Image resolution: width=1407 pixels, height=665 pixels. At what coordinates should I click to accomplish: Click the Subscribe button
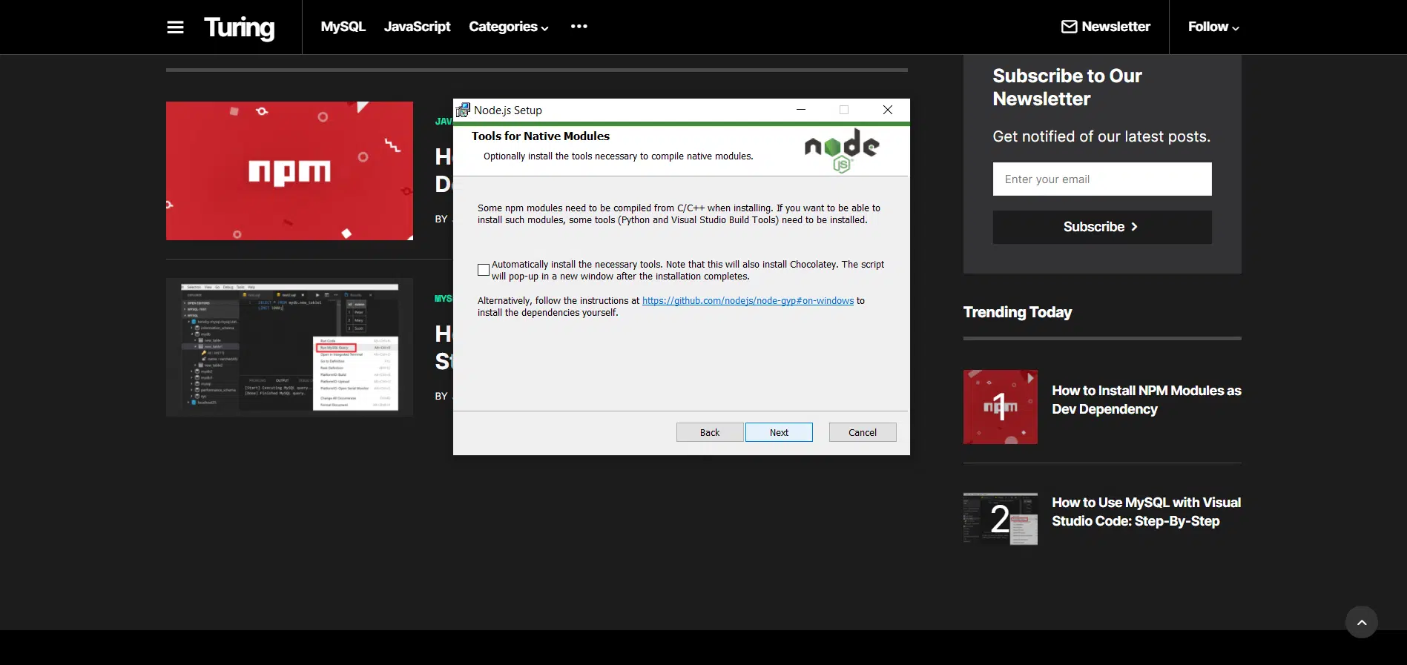1102,227
